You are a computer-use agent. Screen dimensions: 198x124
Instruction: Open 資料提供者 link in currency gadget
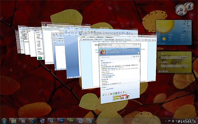163,71
